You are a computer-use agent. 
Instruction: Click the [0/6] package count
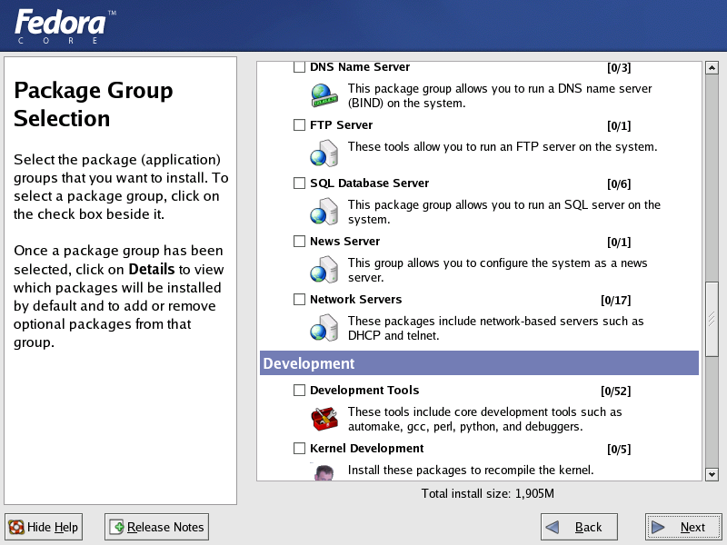[x=619, y=184]
